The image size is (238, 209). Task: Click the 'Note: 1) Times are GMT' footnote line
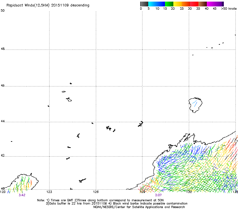tap(100, 200)
